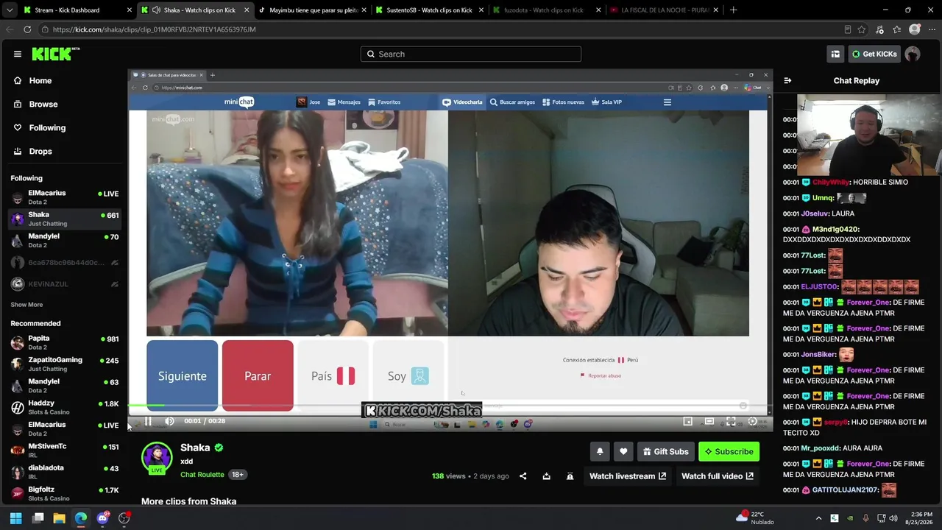Open immersive reader view in address bar
This screenshot has width=942, height=530.
848,29
